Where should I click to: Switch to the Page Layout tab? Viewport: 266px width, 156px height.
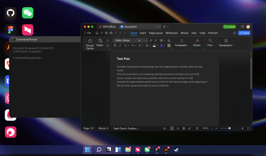coord(156,33)
